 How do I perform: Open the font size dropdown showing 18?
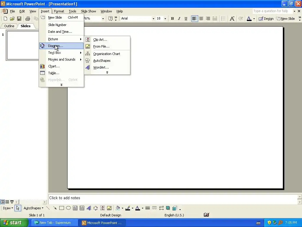pos(165,19)
